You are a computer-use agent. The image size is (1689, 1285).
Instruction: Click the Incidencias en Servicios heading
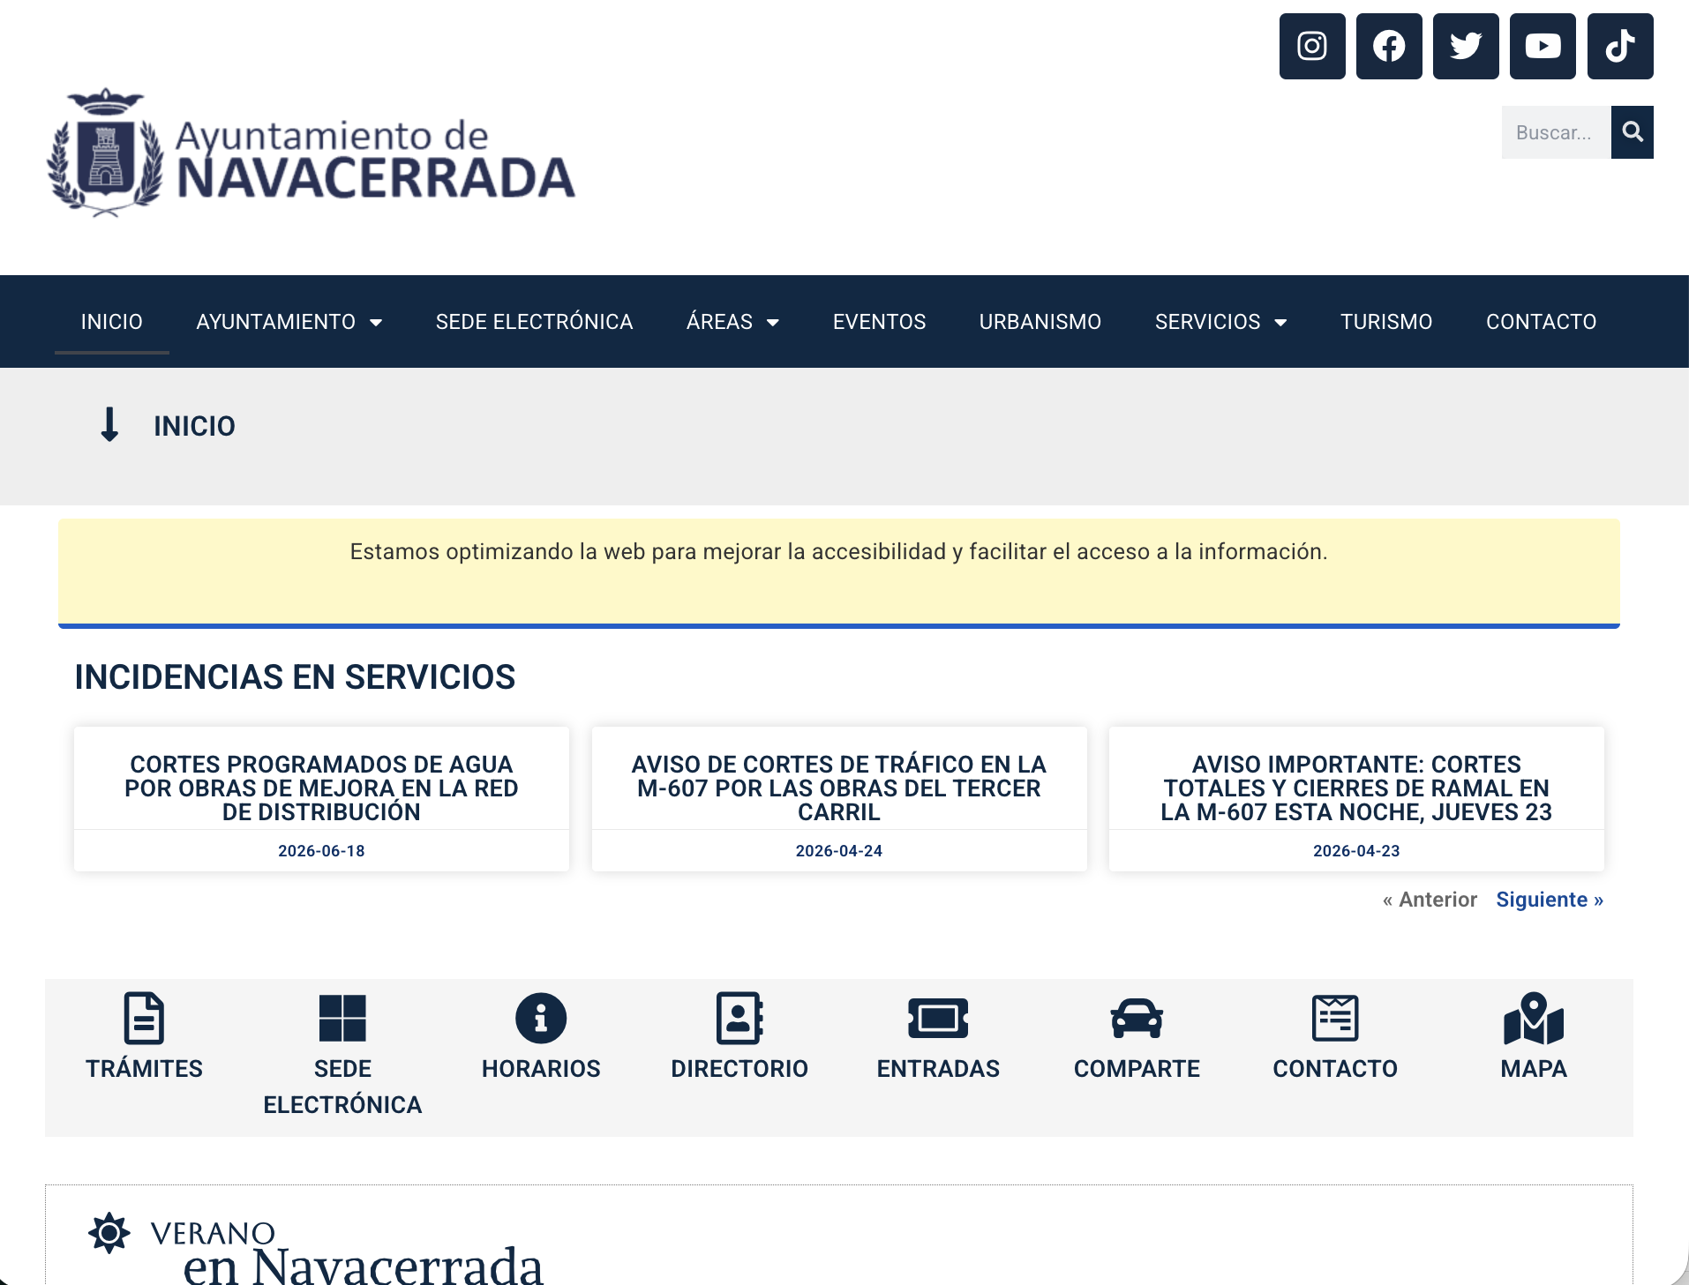pyautogui.click(x=295, y=677)
